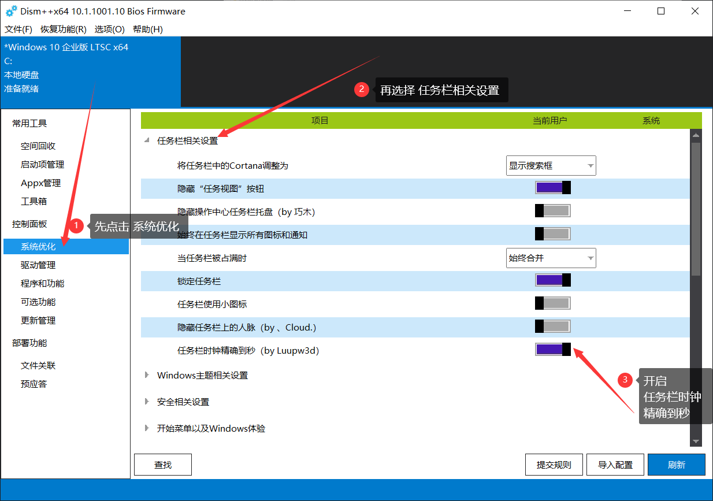Open 更新管理 in sidebar
Screen dimensions: 713x501
[x=38, y=321]
